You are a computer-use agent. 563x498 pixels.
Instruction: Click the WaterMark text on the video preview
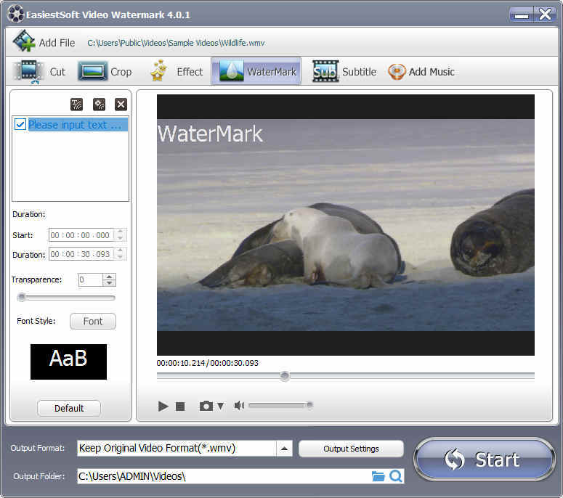pyautogui.click(x=210, y=134)
